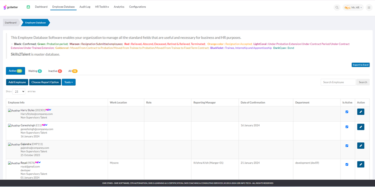
Task: Click the Export to Excel button
Action: click(x=361, y=65)
